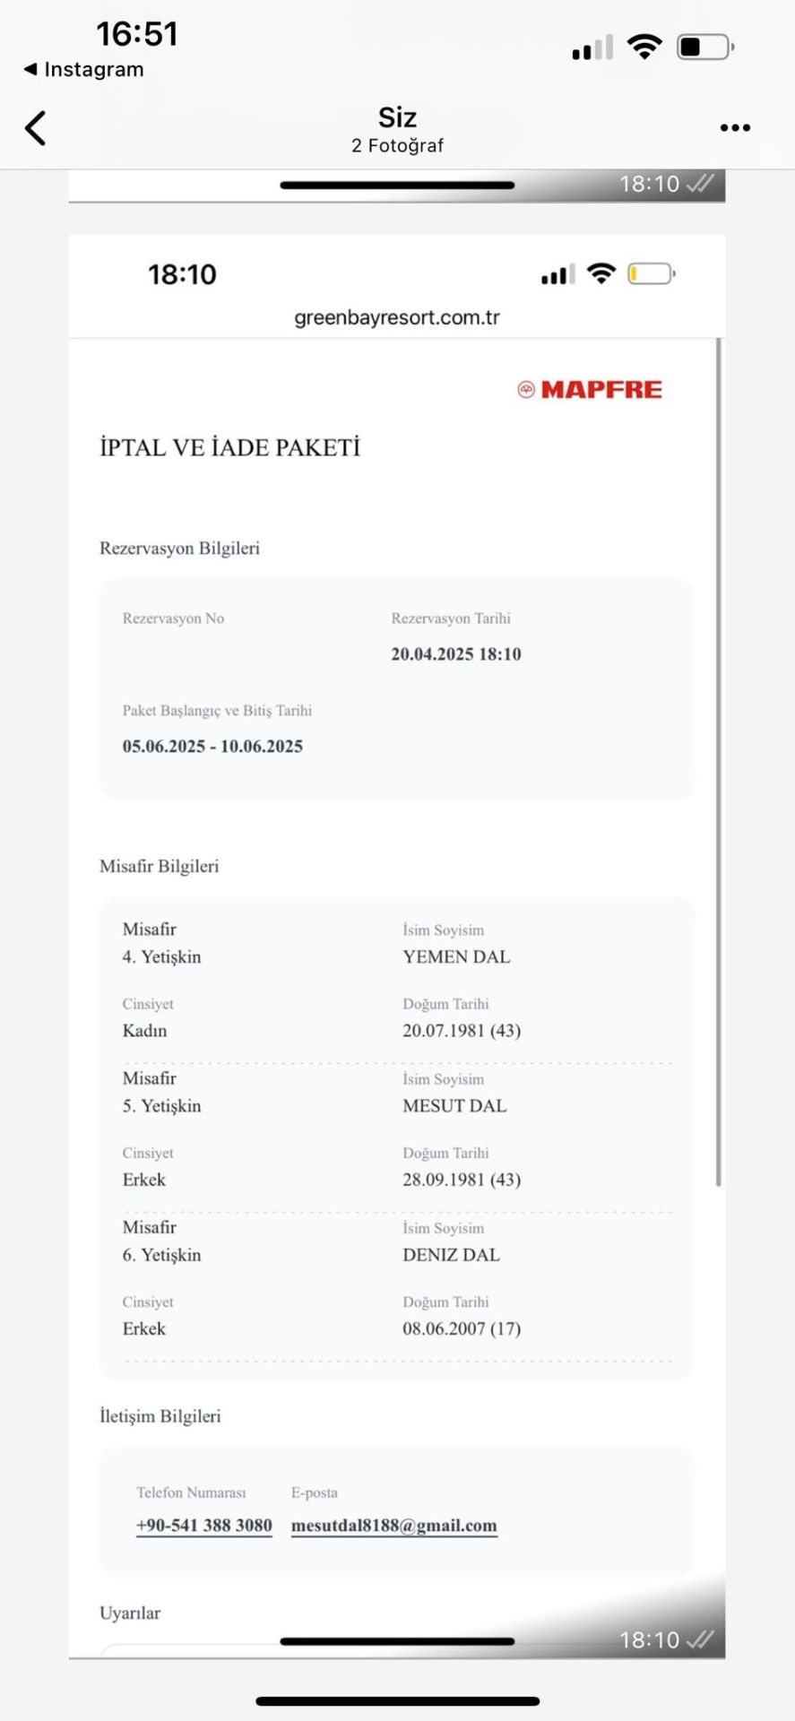Viewport: 795px width, 1721px height.
Task: Tap the greenbayresort.com.tr address bar
Action: click(x=397, y=317)
